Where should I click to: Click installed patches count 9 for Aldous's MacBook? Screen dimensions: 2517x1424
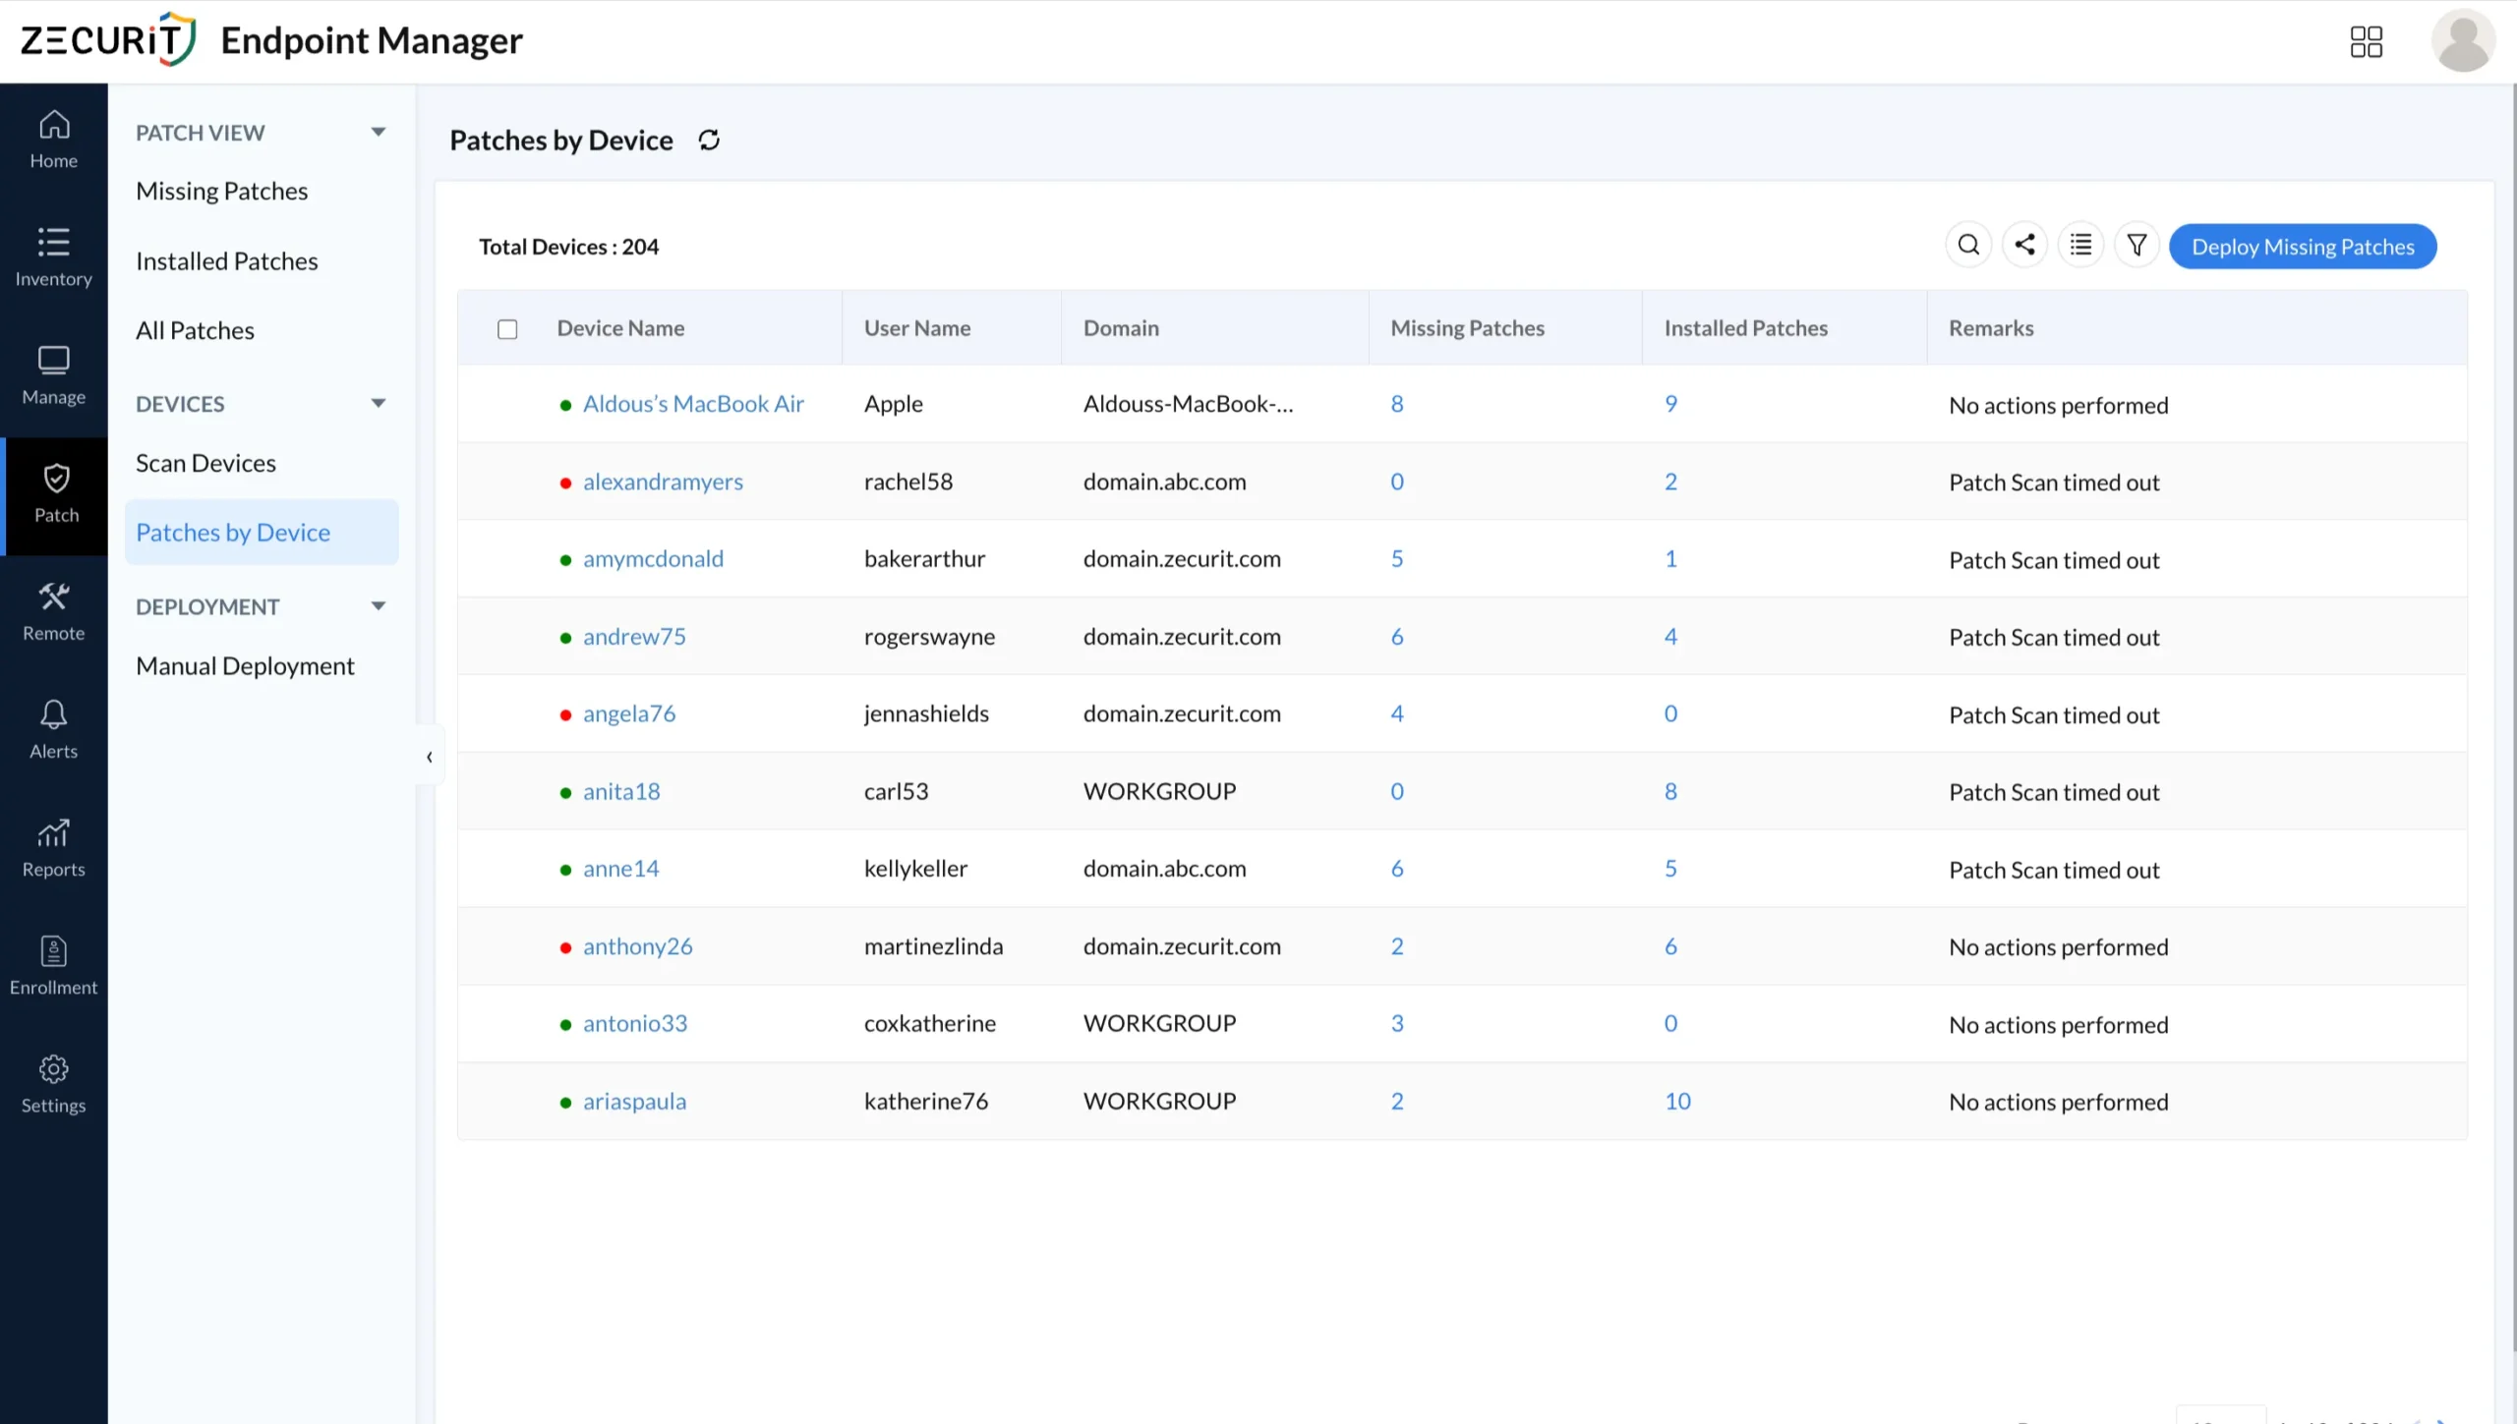coord(1670,404)
